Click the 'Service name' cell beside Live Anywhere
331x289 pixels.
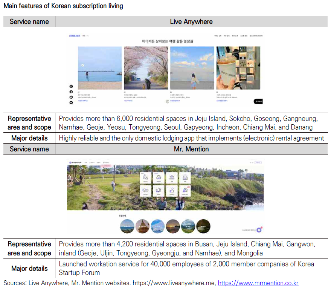pos(29,21)
